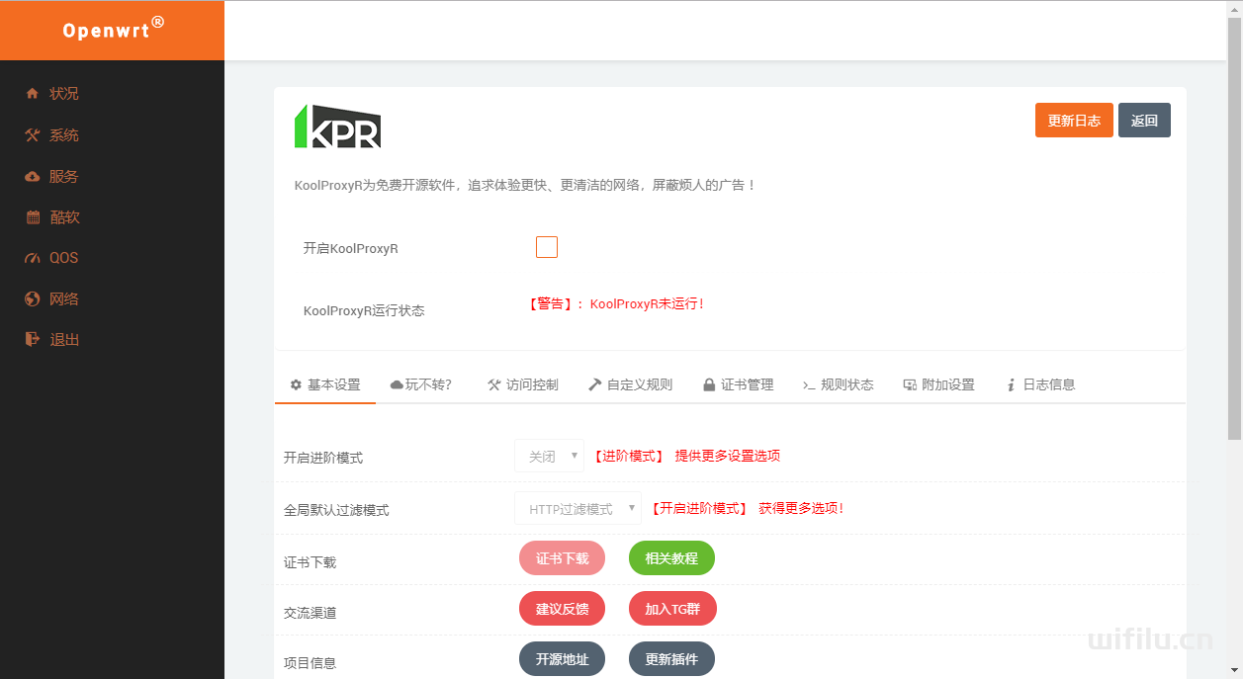Open the 开启进阶模式 dropdown

(549, 457)
